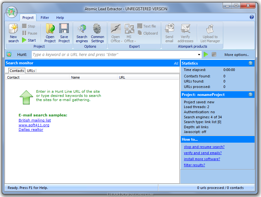The height and width of the screenshot is (197, 261).
Task: Sort by the Name column header
Action: pyautogui.click(x=93, y=77)
